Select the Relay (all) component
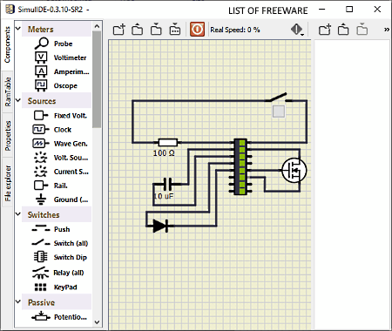This screenshot has width=392, height=331. tap(57, 273)
